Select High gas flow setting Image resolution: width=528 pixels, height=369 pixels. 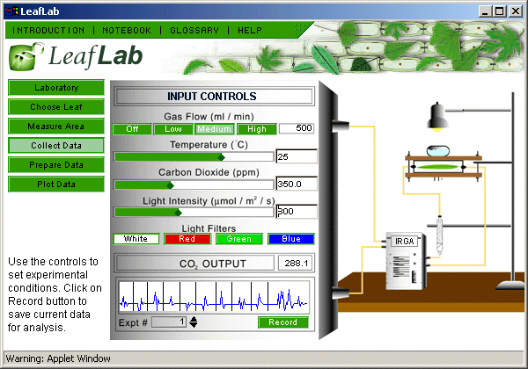pos(256,128)
